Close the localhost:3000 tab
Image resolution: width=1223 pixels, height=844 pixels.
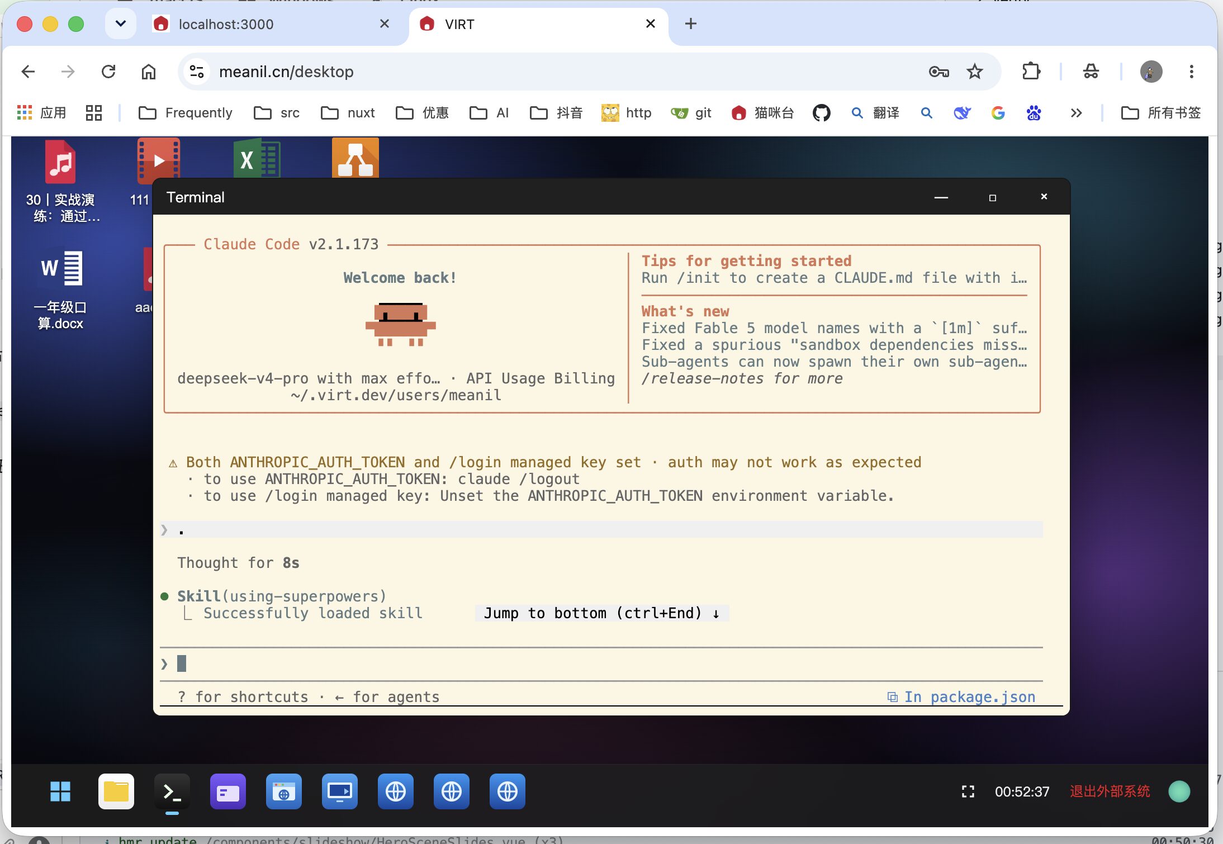tap(385, 24)
